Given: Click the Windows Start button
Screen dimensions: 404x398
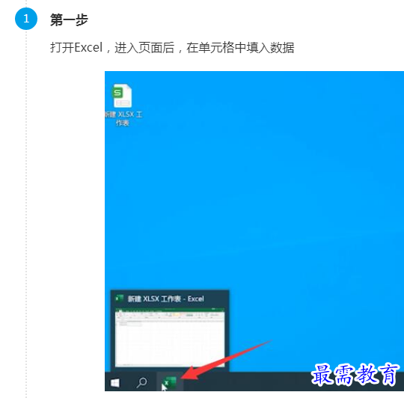Looking at the screenshot, I should pos(115,382).
